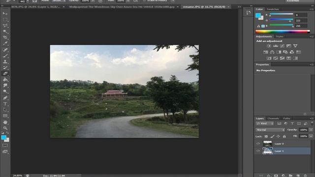Open Color panel flyout menu
The width and height of the screenshot is (315, 177).
click(312, 9)
